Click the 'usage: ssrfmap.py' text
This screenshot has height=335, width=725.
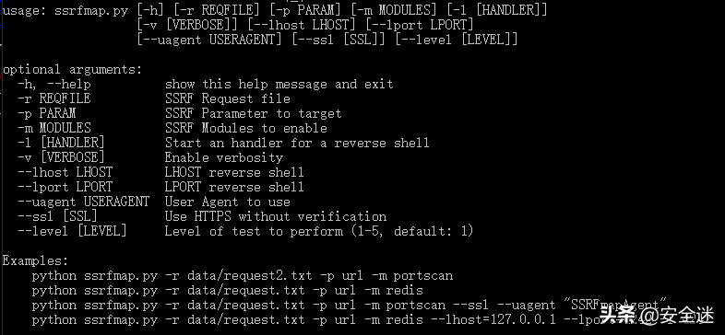coord(65,10)
